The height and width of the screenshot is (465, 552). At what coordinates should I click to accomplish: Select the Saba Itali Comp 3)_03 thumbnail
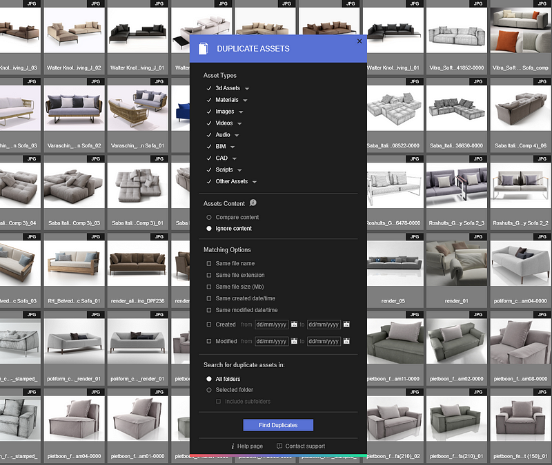click(75, 185)
